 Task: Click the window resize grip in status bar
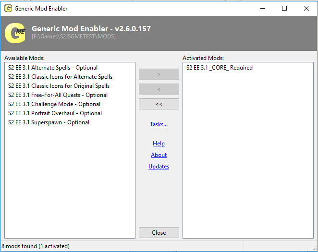coord(315,248)
